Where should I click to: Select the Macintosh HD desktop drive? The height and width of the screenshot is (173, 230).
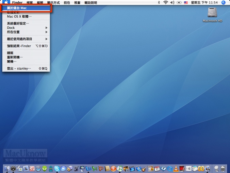[212, 15]
